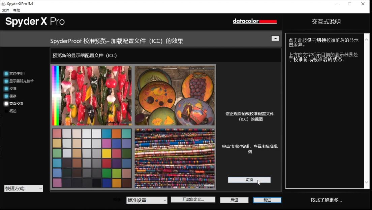Image resolution: width=372 pixels, height=210 pixels.
Task: Select the 显示器背光技术 step indicator
Action: click(6, 81)
